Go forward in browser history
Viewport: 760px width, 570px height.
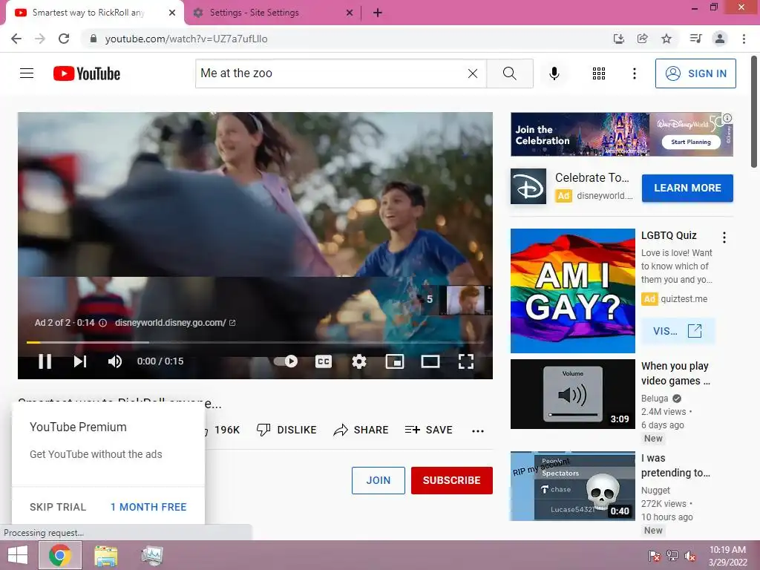pos(40,39)
